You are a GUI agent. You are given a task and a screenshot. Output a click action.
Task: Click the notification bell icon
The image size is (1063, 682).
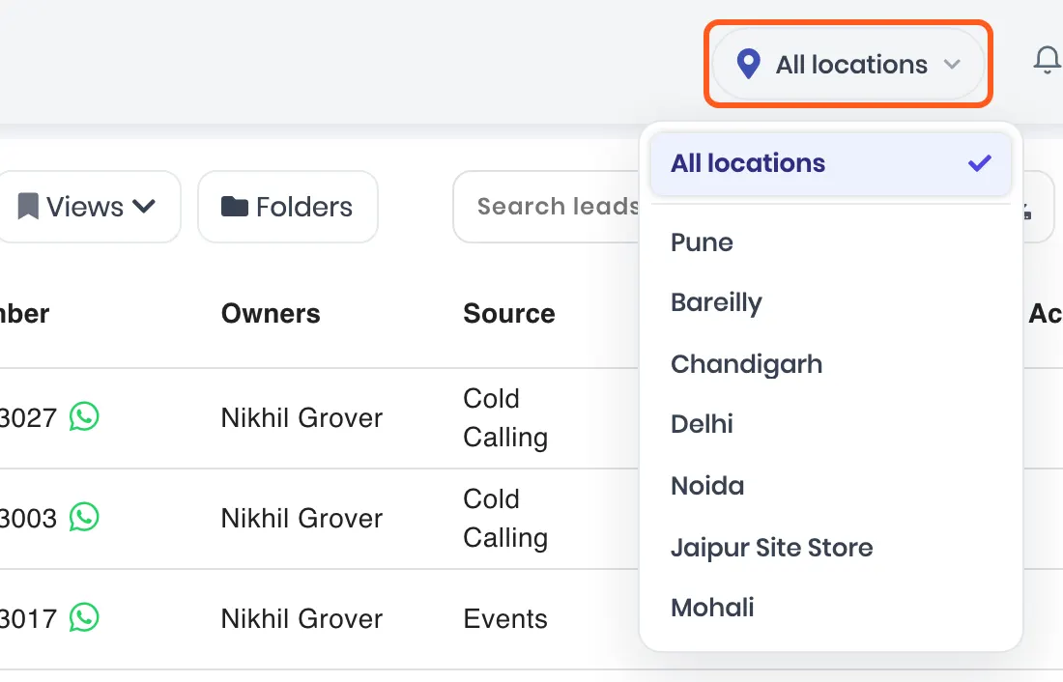(1047, 60)
